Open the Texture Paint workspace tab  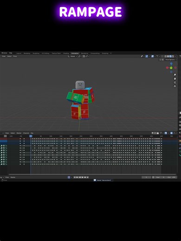56,53
